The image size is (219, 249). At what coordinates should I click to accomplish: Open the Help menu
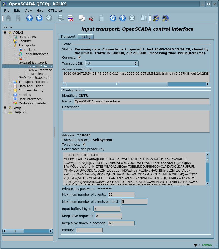tap(40, 11)
